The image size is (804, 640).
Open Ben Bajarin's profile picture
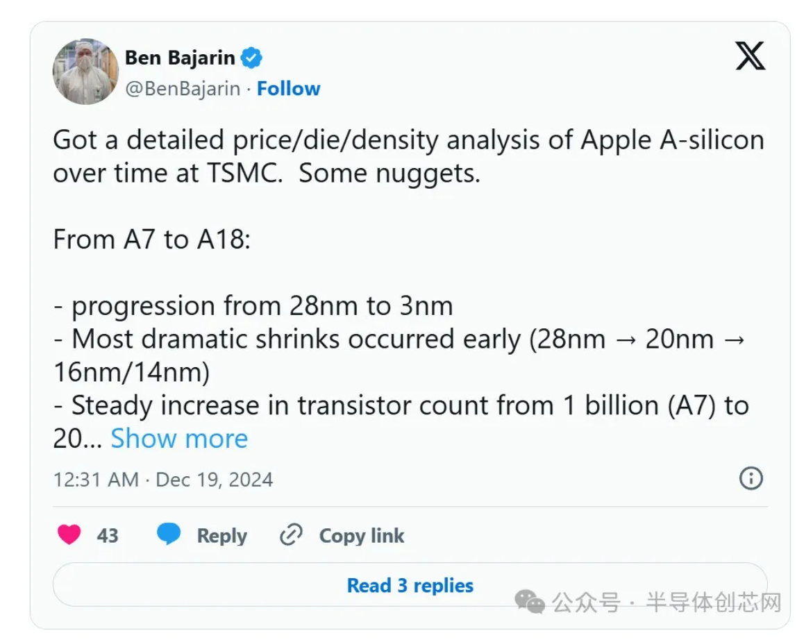[x=85, y=71]
